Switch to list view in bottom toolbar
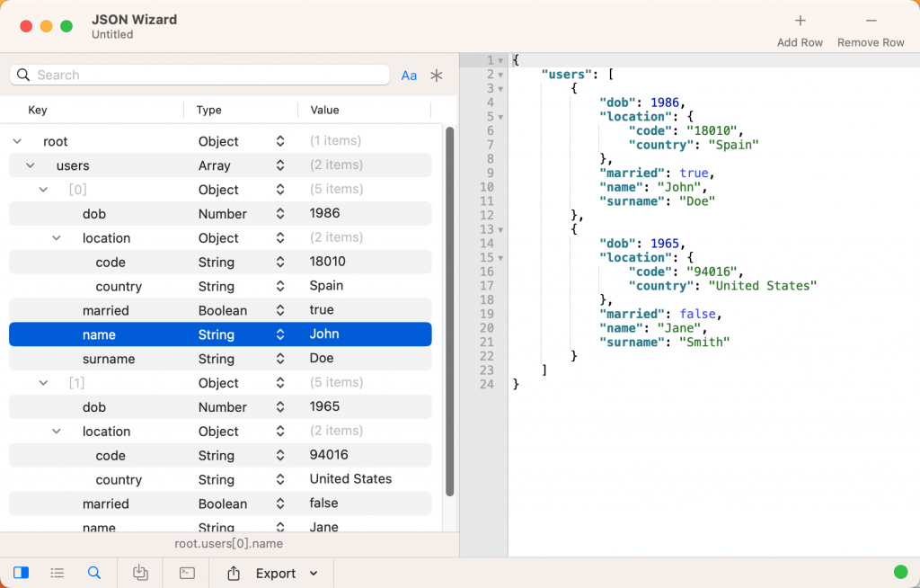This screenshot has height=588, width=920. (57, 573)
